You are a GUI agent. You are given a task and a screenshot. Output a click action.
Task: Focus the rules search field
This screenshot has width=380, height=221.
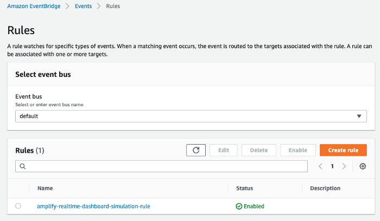point(162,166)
